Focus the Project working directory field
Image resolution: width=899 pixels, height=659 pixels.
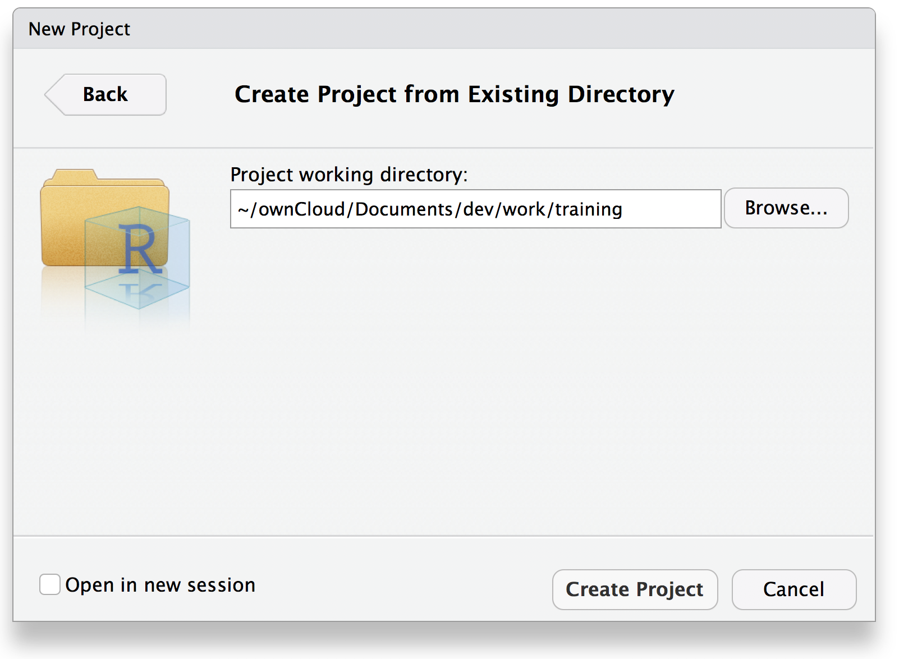[x=475, y=209]
